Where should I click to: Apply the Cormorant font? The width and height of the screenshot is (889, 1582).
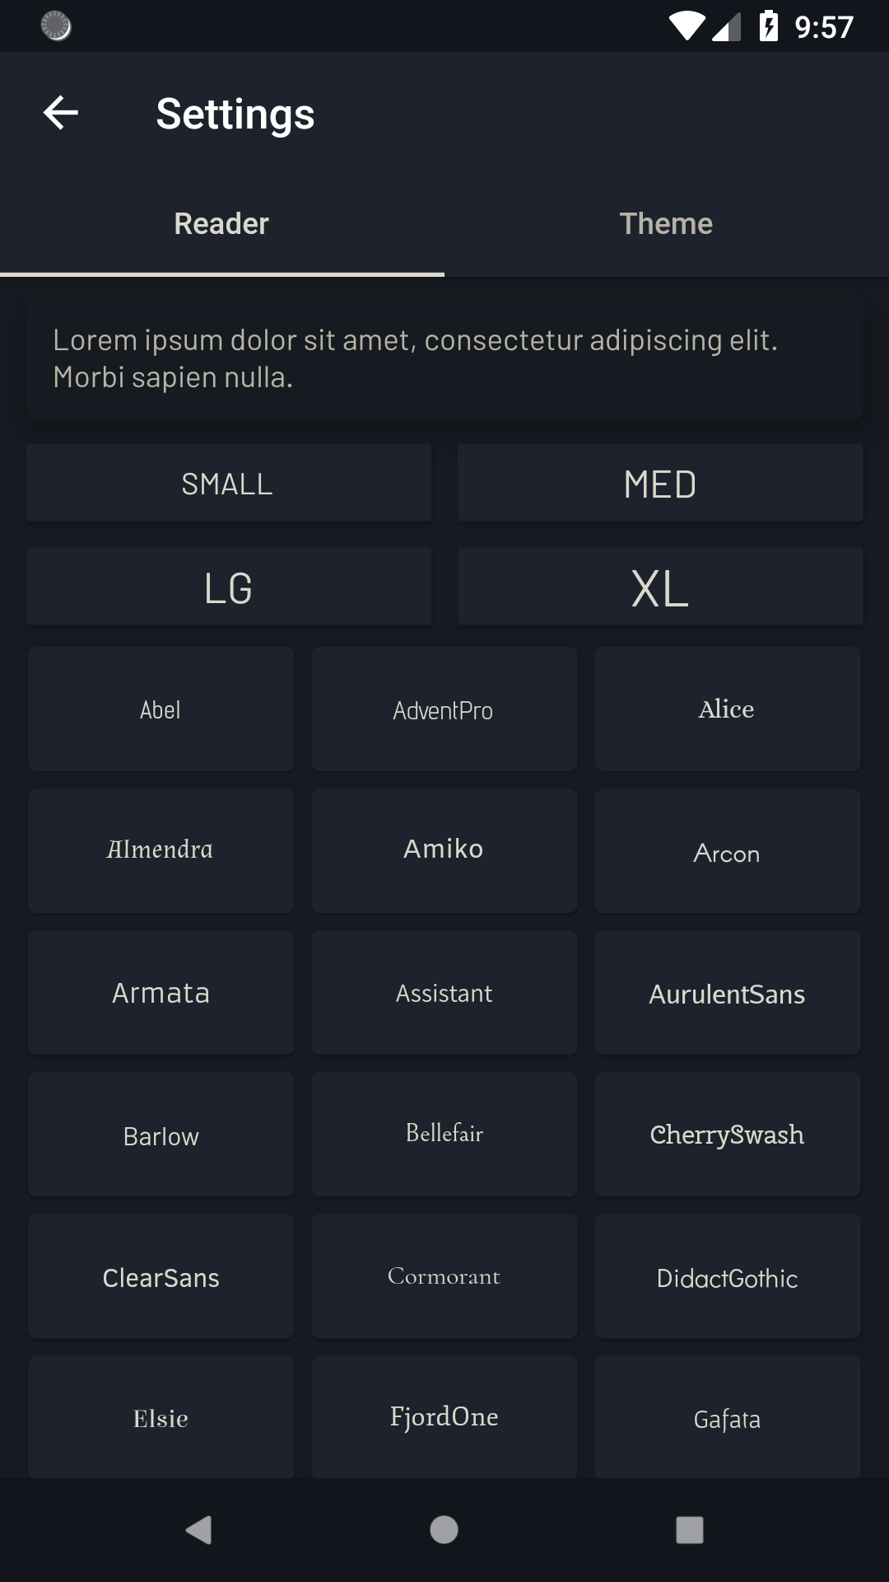444,1276
